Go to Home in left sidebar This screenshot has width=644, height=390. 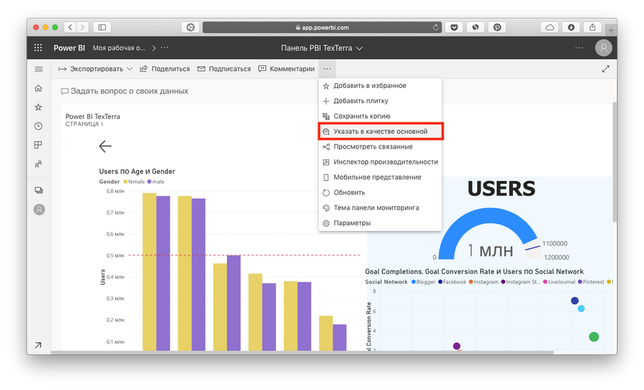[39, 88]
